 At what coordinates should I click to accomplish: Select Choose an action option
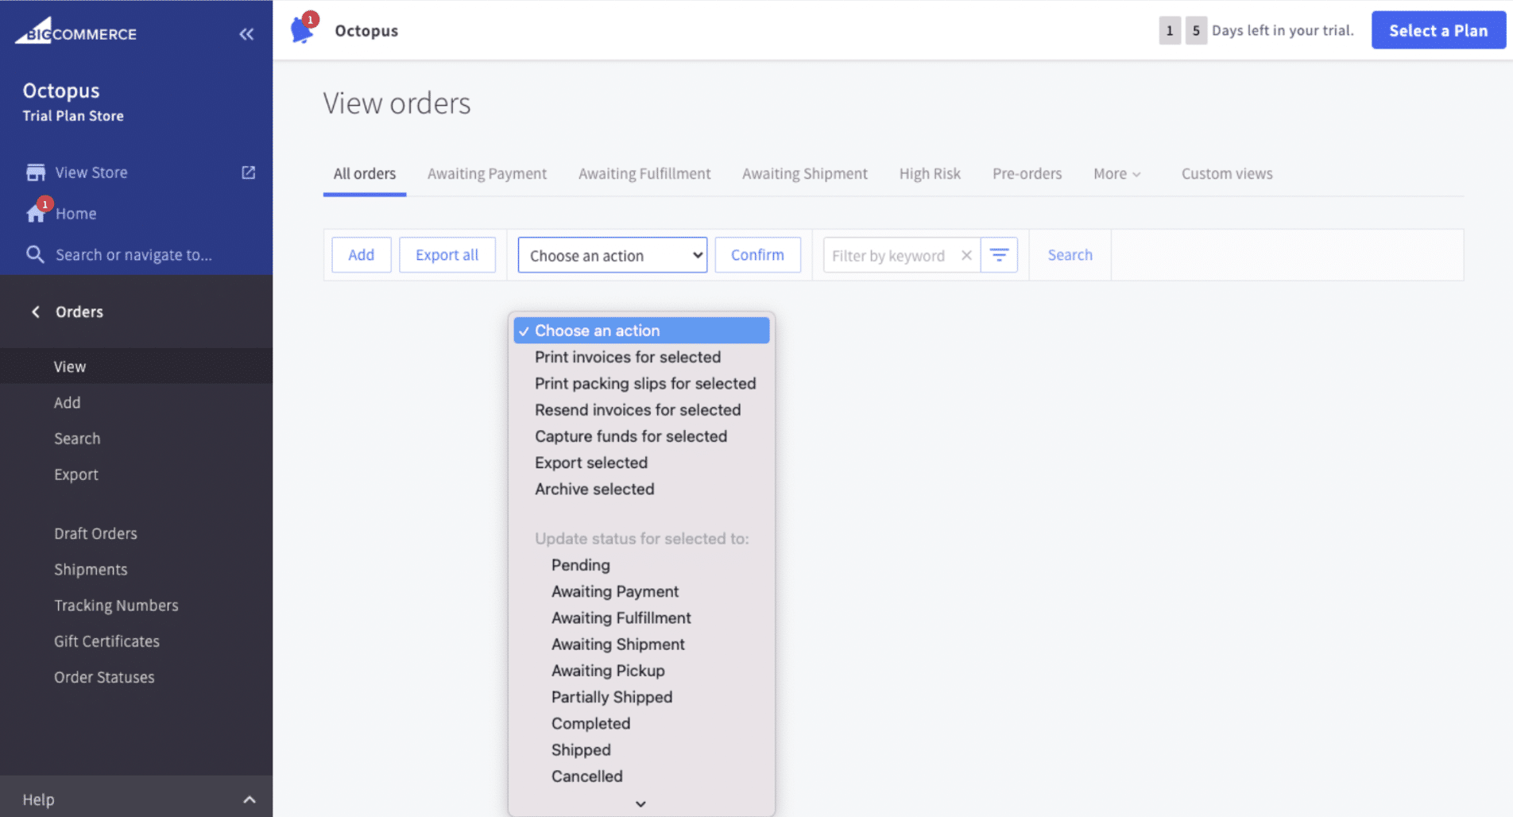point(641,331)
